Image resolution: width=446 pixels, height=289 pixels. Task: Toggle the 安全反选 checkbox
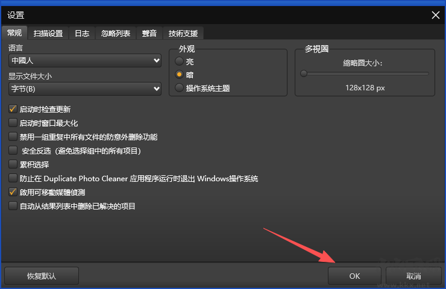click(x=13, y=151)
